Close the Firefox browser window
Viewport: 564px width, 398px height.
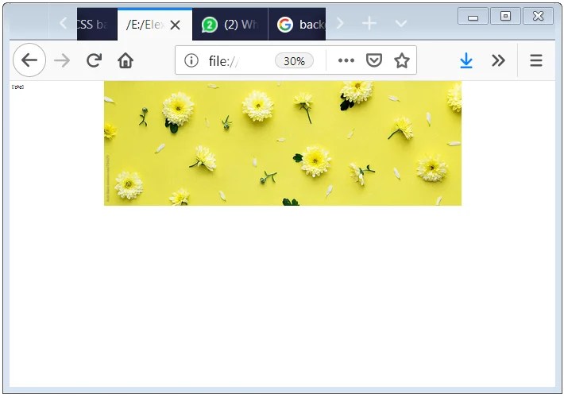coord(538,16)
